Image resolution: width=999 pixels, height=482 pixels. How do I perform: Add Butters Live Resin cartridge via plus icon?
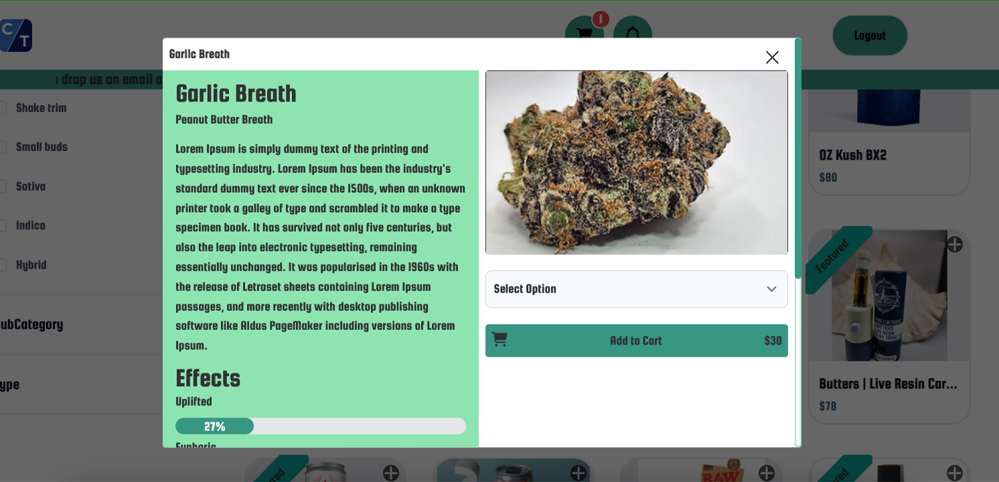[x=955, y=245]
